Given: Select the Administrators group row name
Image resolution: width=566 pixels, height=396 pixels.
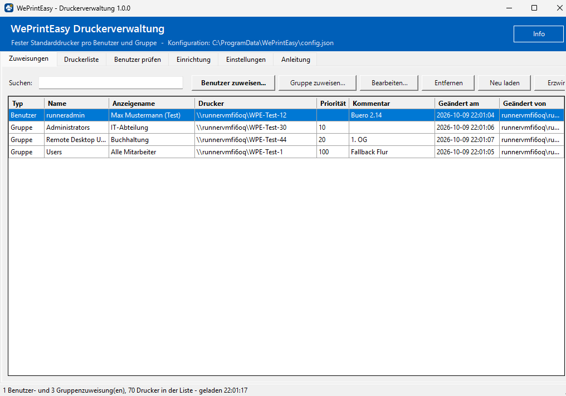Looking at the screenshot, I should (x=76, y=128).
